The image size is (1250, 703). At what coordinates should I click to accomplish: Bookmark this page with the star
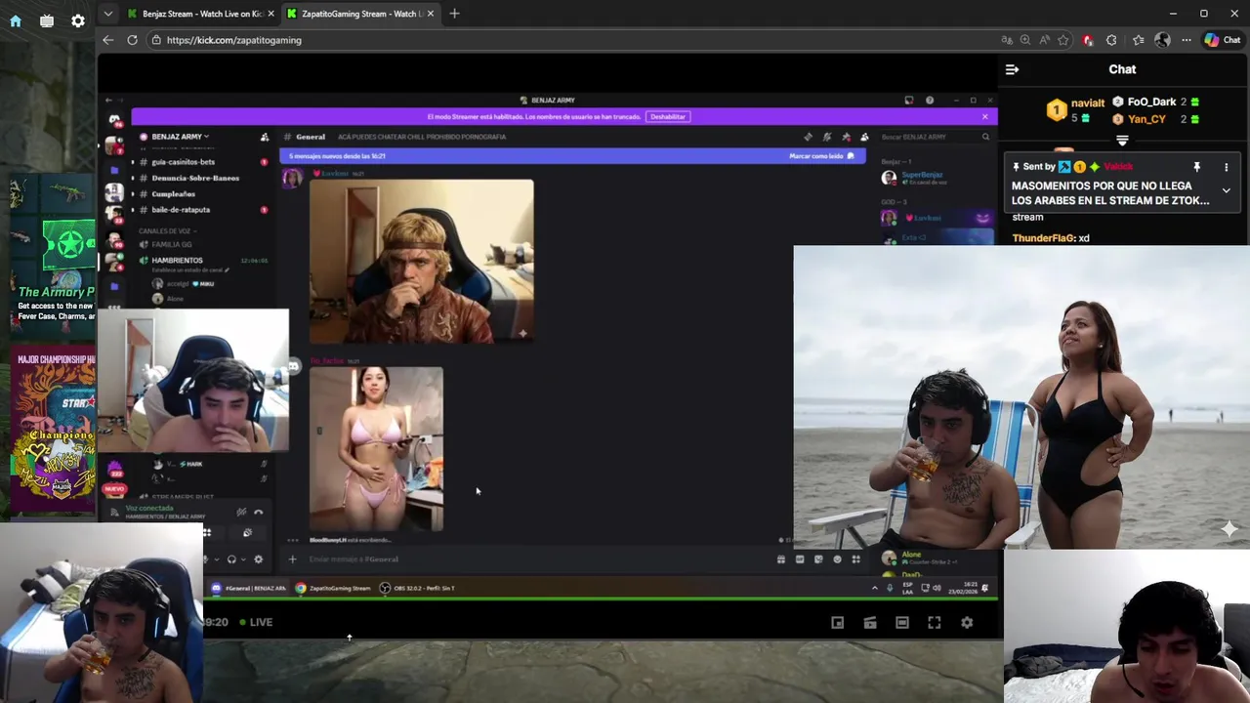(x=1063, y=40)
